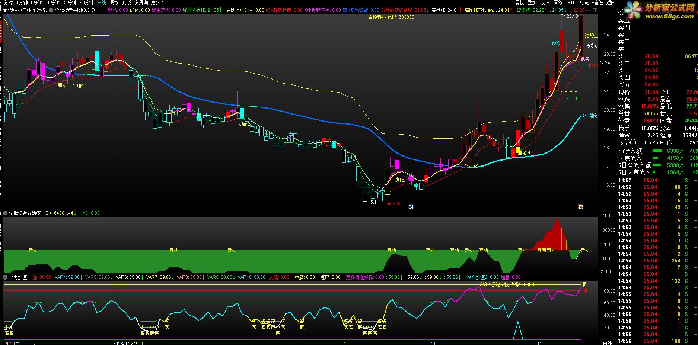Click the 财 finance marker on chart
The height and width of the screenshot is (345, 698).
point(411,207)
